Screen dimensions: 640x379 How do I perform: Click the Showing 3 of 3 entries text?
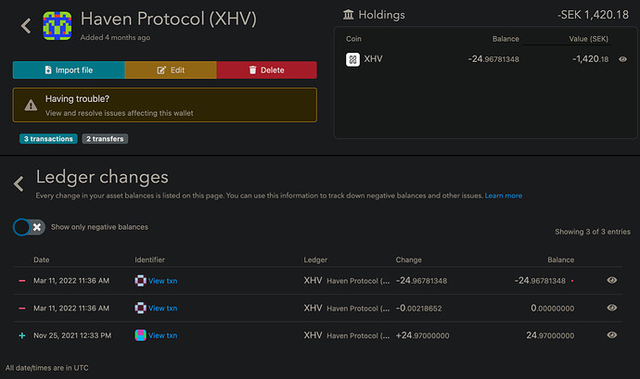(x=593, y=232)
